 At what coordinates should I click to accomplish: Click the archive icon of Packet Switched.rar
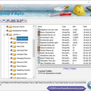[x=39, y=48]
